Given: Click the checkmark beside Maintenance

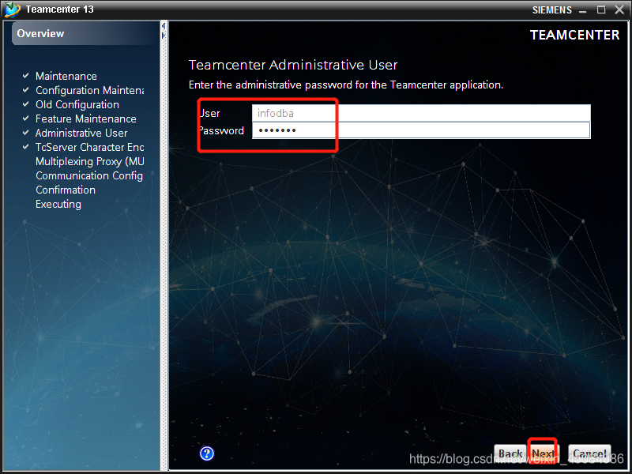Looking at the screenshot, I should tap(26, 76).
